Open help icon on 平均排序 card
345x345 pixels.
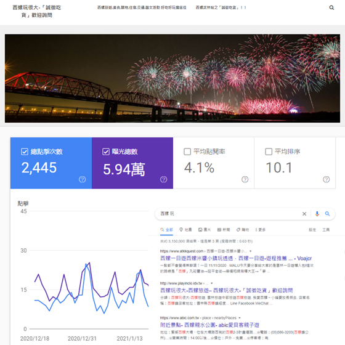[327, 179]
